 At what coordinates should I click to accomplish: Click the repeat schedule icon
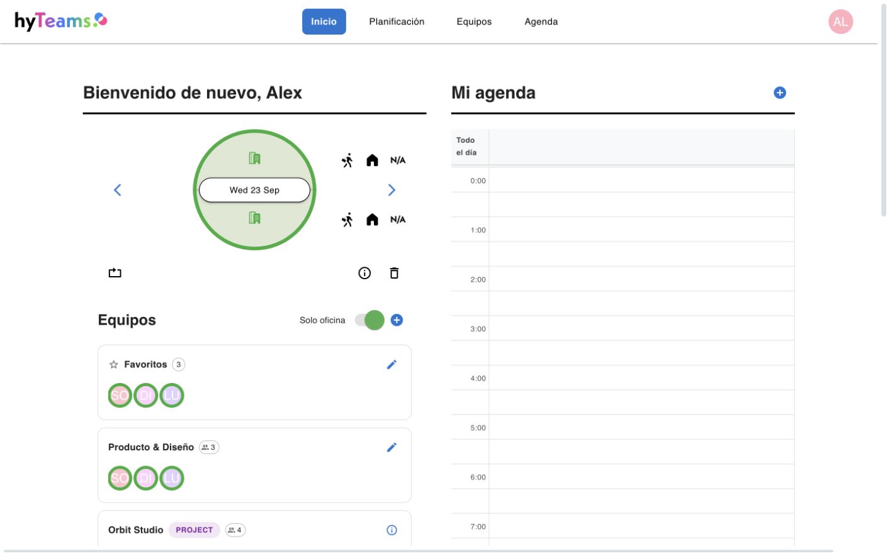(x=115, y=272)
